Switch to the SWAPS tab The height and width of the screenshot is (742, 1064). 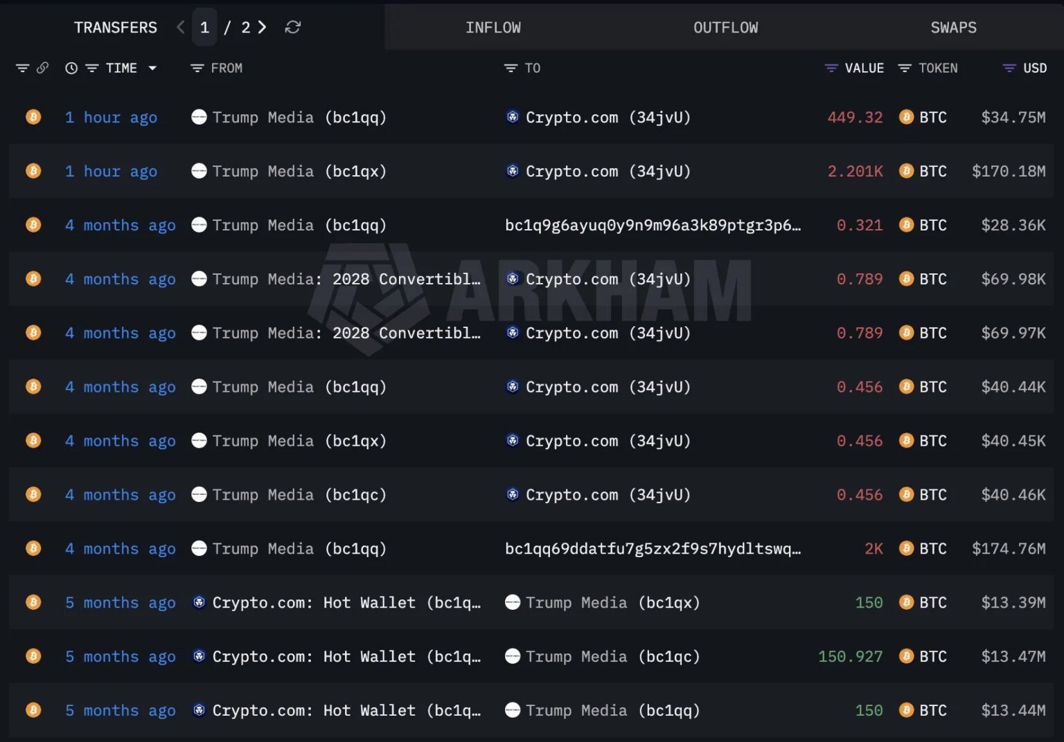point(953,28)
